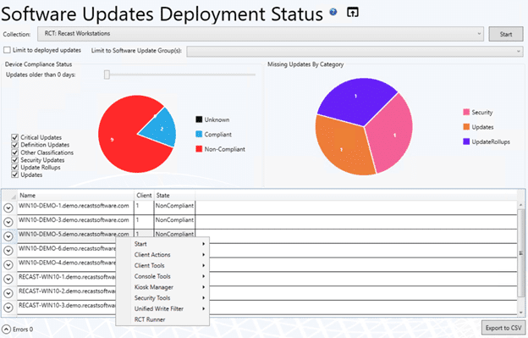528x338 pixels.
Task: Click the black Unknown legend swatch
Action: (x=199, y=119)
